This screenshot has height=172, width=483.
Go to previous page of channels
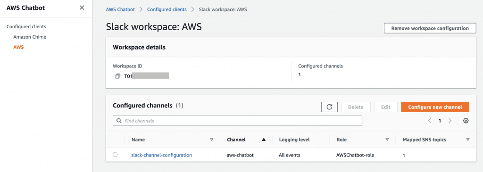pyautogui.click(x=429, y=121)
